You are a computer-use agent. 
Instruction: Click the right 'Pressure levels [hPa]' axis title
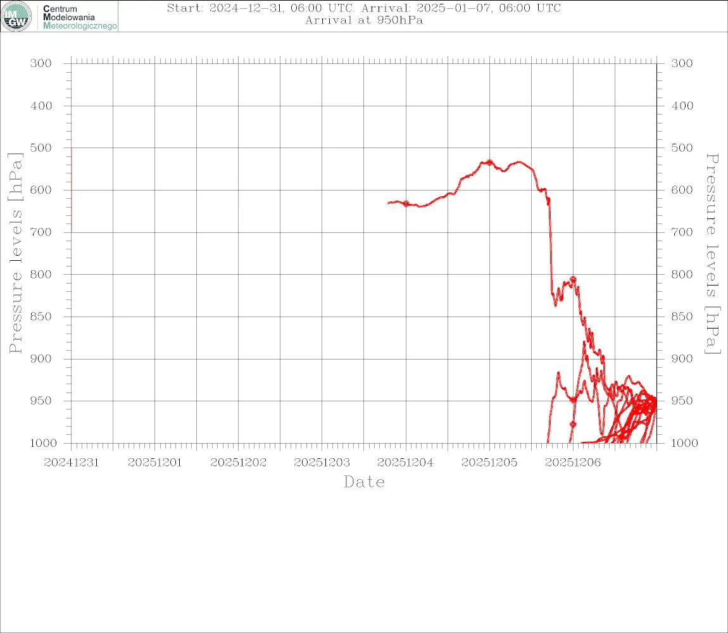pyautogui.click(x=712, y=254)
